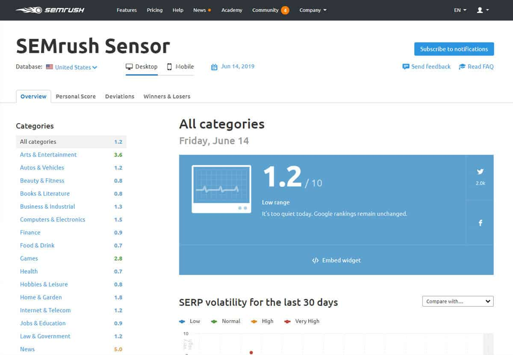Select Computers & Electronics category

coord(53,219)
